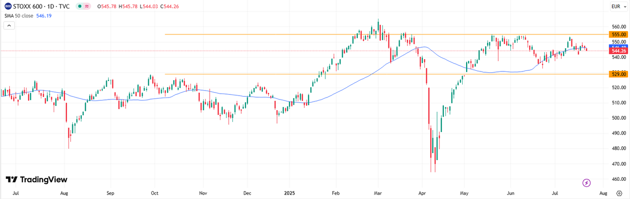This screenshot has height=199, width=630.
Task: Click the green market status dot
Action: click(x=79, y=6)
